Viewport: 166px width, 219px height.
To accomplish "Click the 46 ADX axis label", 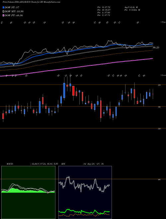I will (159, 180).
